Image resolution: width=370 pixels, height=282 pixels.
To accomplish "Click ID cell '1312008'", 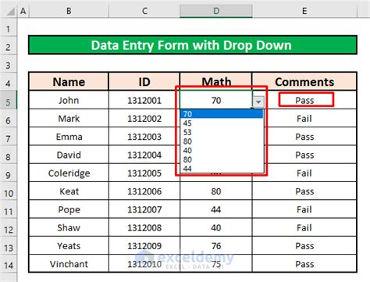I will (144, 227).
